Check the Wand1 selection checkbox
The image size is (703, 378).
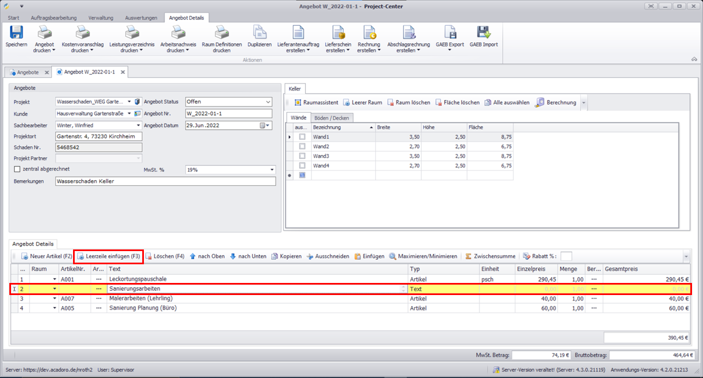(x=302, y=137)
